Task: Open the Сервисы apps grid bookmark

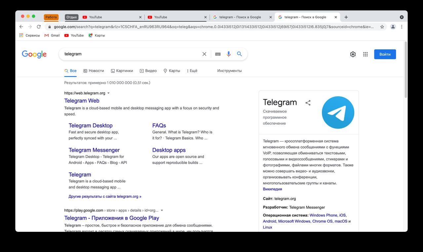Action: pyautogui.click(x=29, y=35)
